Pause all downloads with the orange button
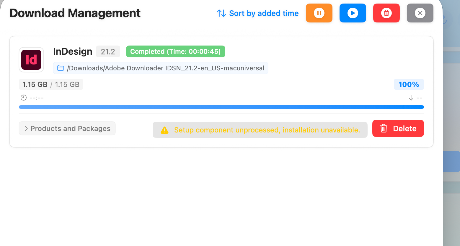Image resolution: width=460 pixels, height=246 pixels. click(319, 13)
